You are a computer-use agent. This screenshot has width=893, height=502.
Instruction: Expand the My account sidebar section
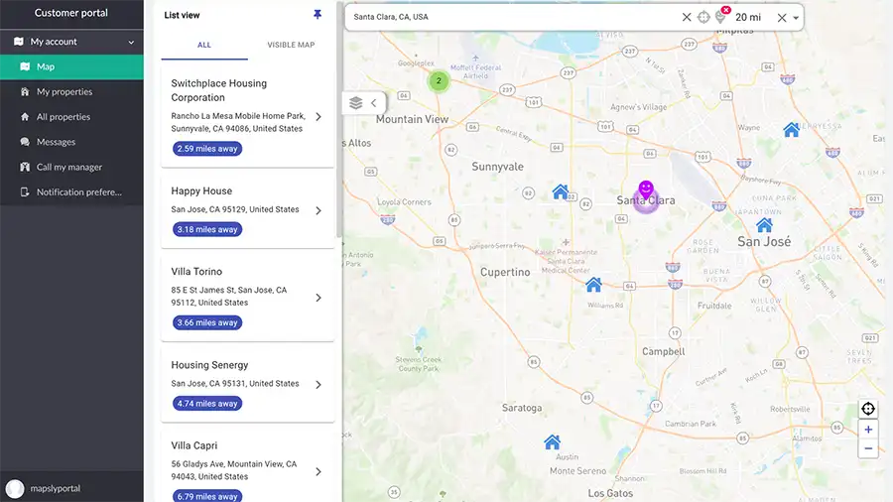(131, 43)
